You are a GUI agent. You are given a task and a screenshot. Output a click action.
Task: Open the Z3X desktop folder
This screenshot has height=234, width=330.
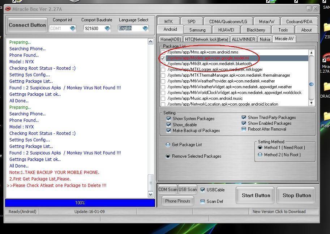pos(327,27)
